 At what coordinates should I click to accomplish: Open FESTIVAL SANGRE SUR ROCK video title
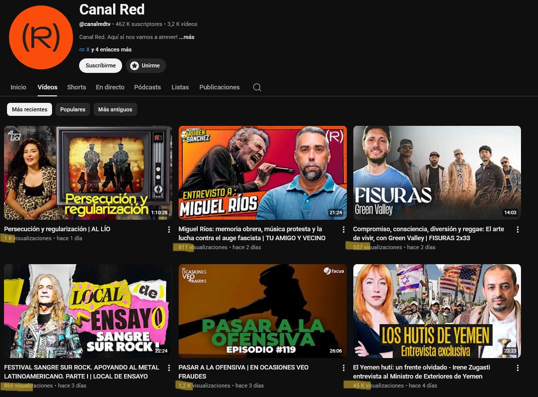[x=82, y=372]
